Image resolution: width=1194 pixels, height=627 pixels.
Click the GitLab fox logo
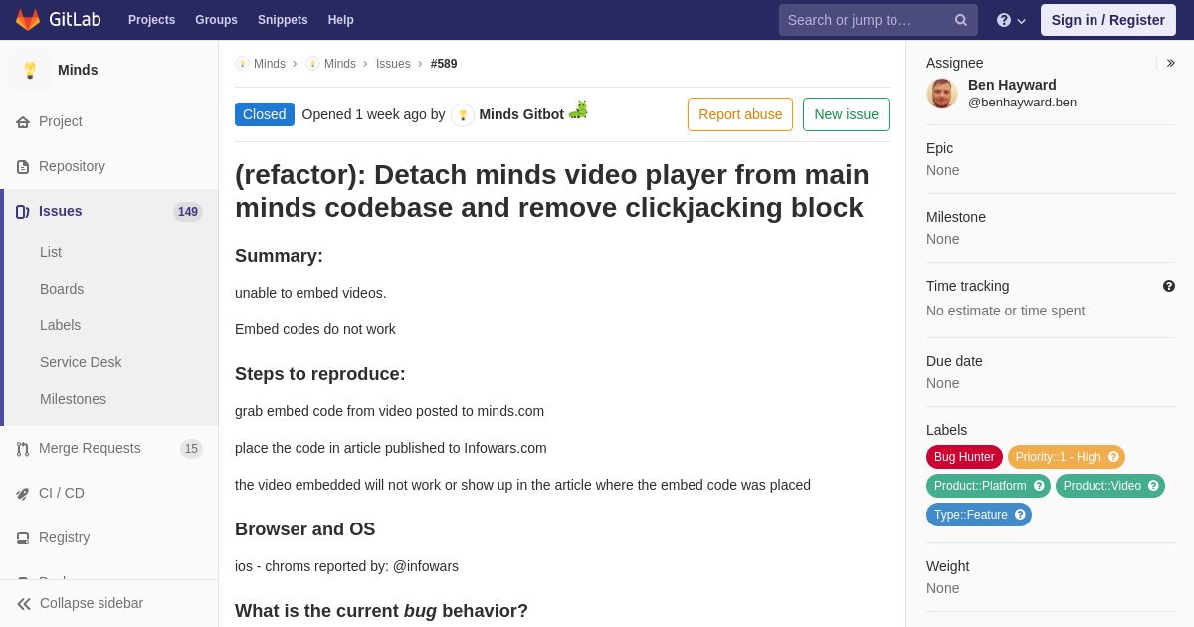click(28, 20)
